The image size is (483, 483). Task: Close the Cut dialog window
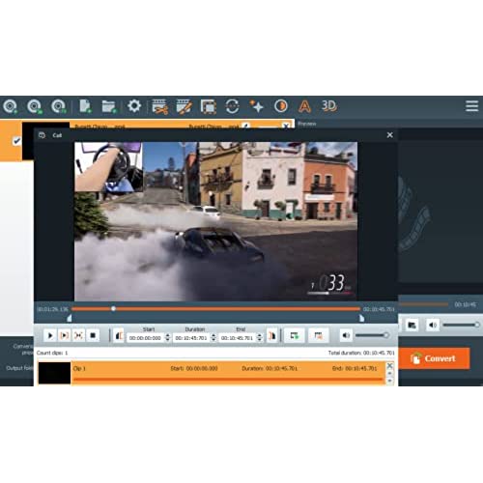click(x=389, y=135)
